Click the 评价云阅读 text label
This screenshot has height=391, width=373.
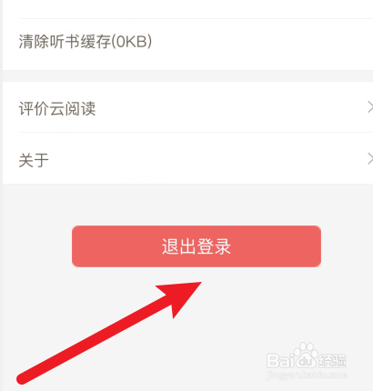[x=57, y=108]
